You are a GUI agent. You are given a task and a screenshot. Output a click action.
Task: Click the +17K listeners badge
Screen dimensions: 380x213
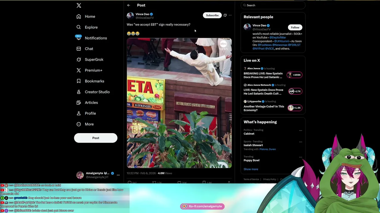pyautogui.click(x=295, y=91)
